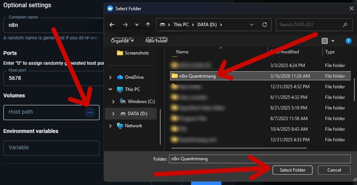Image resolution: width=357 pixels, height=185 pixels.
Task: Sort by the Date modified column
Action: point(285,52)
